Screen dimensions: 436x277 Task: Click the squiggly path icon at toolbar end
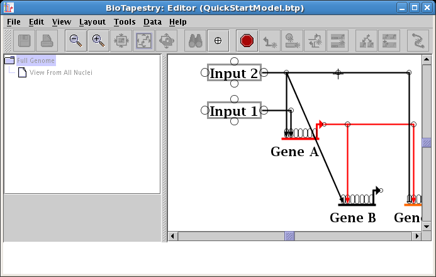(418, 40)
